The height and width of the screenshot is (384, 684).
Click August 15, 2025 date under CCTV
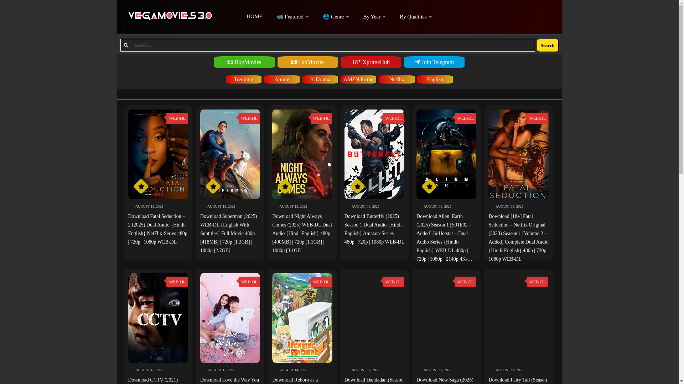(x=149, y=370)
